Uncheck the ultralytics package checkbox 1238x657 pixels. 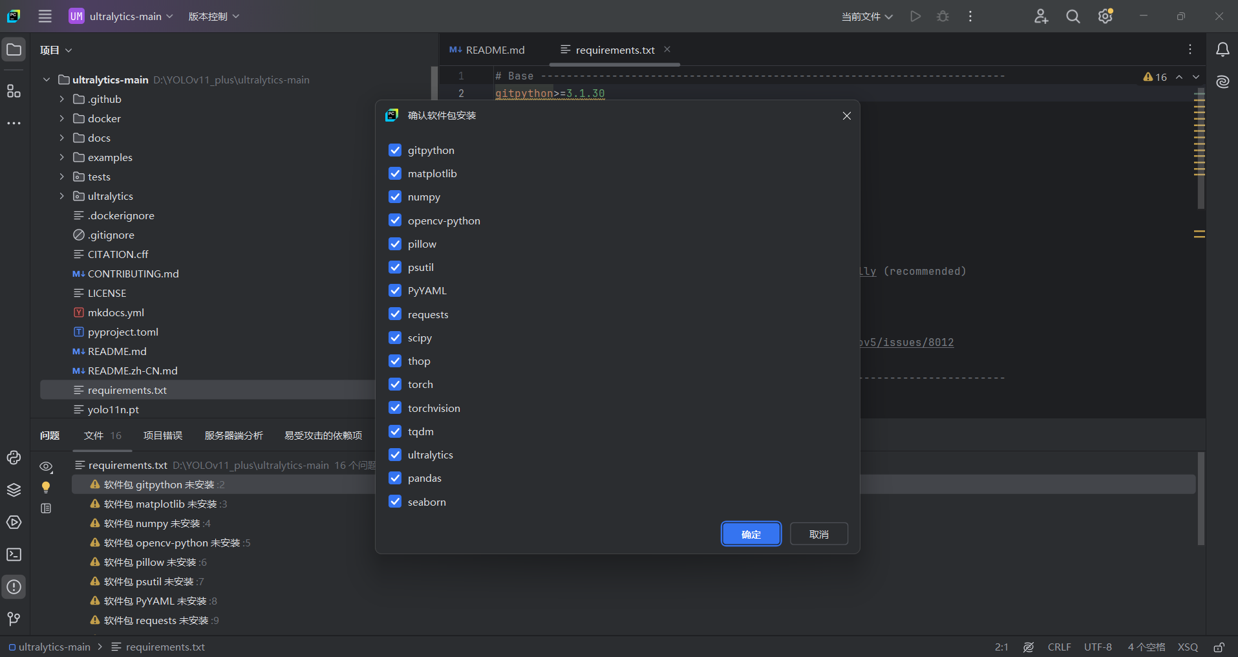[395, 455]
